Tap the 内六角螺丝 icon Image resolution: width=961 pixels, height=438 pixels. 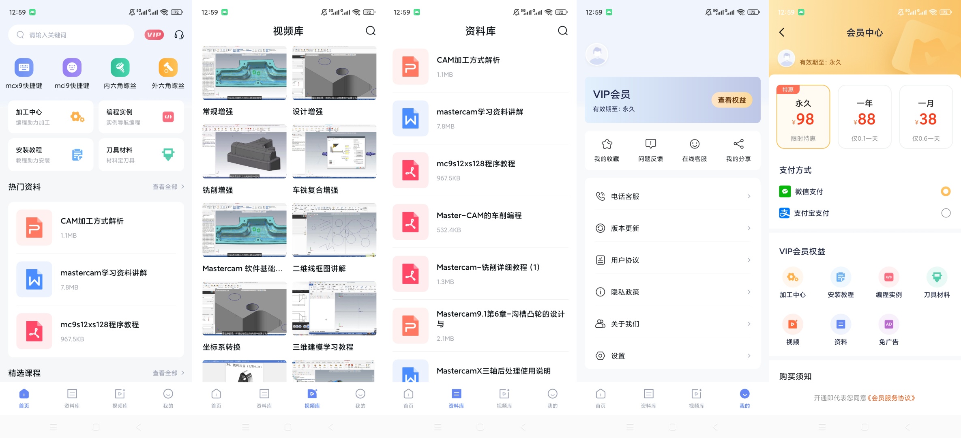pos(120,67)
